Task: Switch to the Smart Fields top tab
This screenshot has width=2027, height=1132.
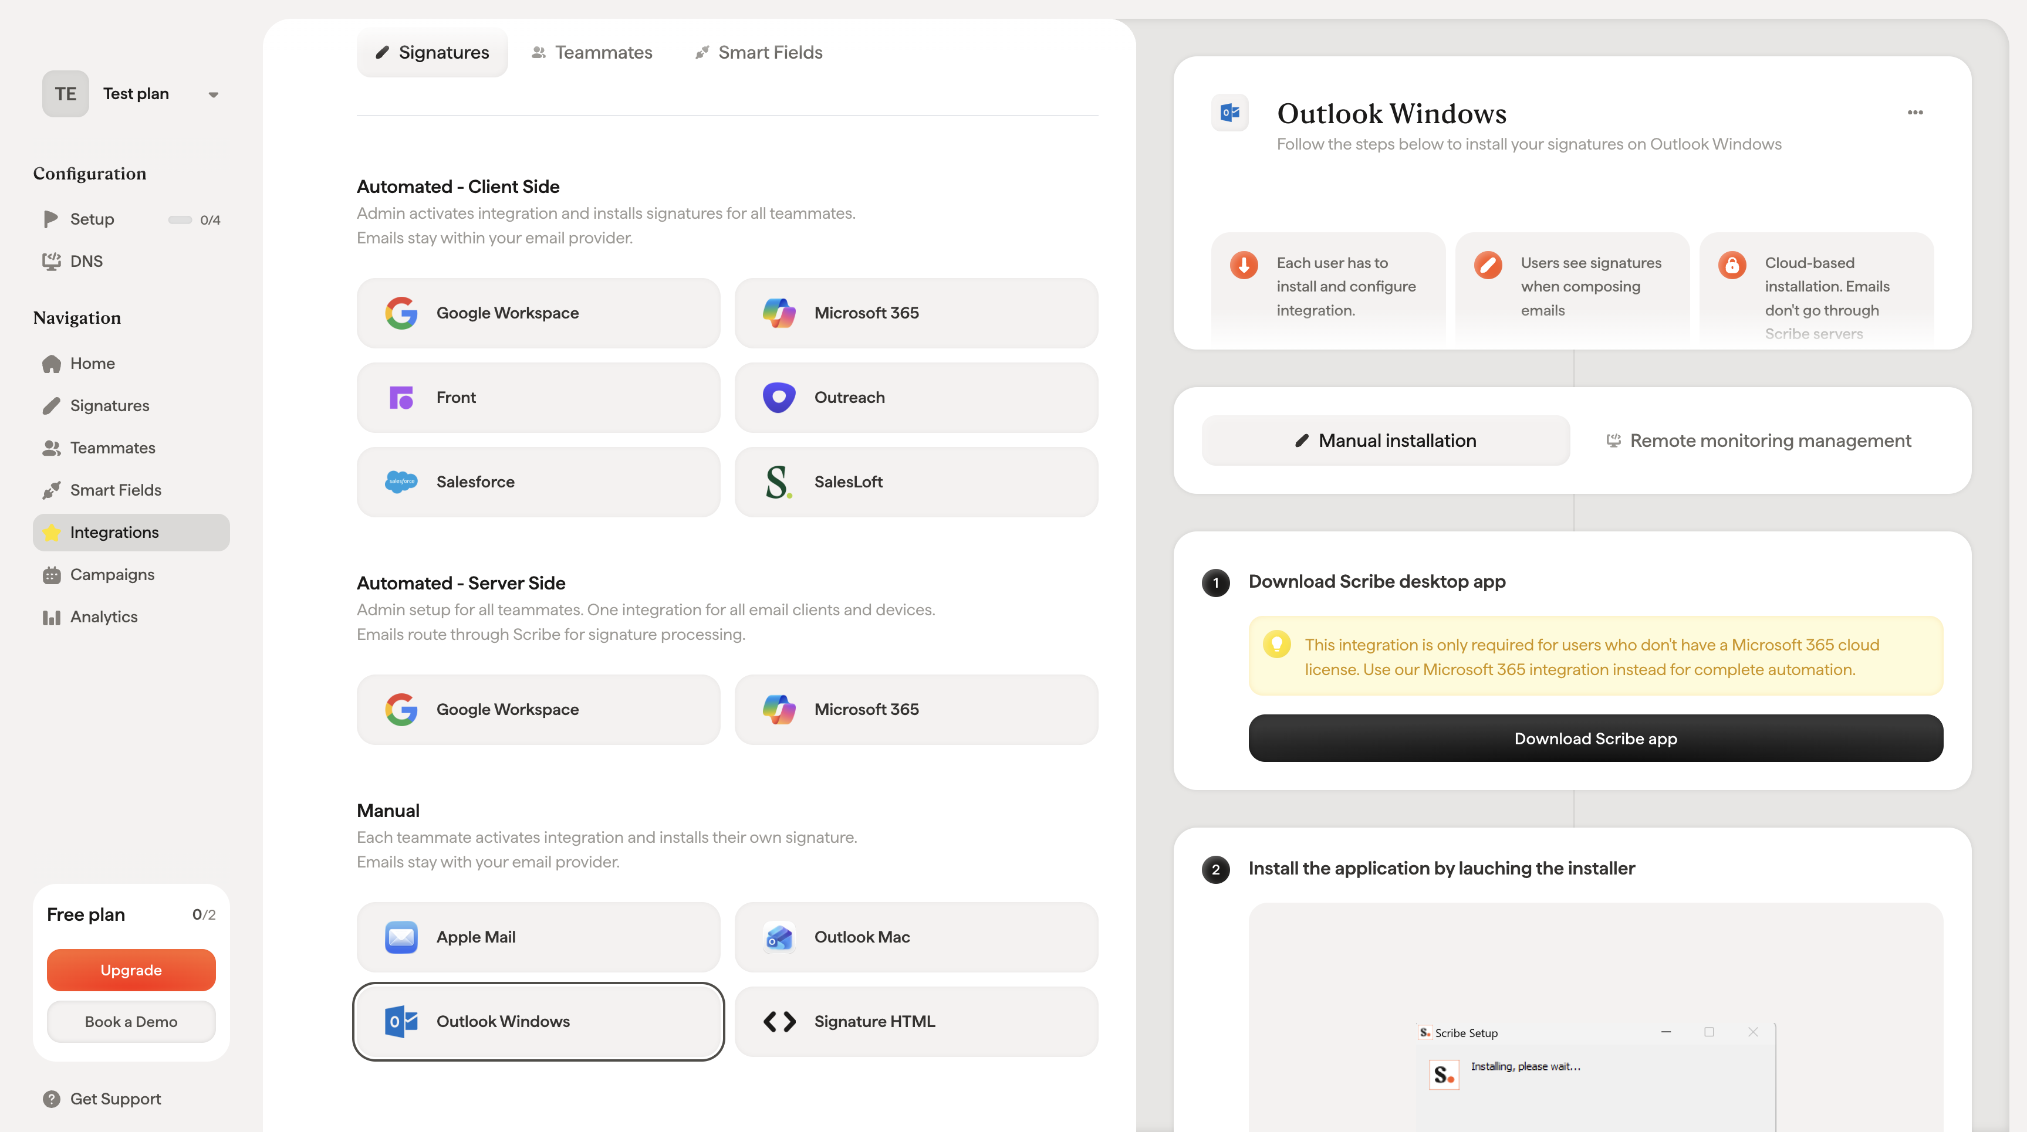Action: 759,53
